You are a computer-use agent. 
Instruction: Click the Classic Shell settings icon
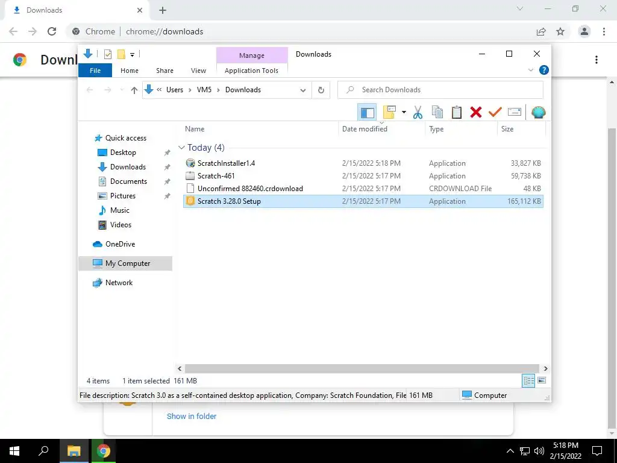coord(538,113)
